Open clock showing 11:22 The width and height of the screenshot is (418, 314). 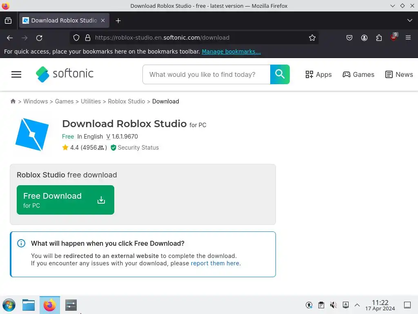click(x=380, y=305)
